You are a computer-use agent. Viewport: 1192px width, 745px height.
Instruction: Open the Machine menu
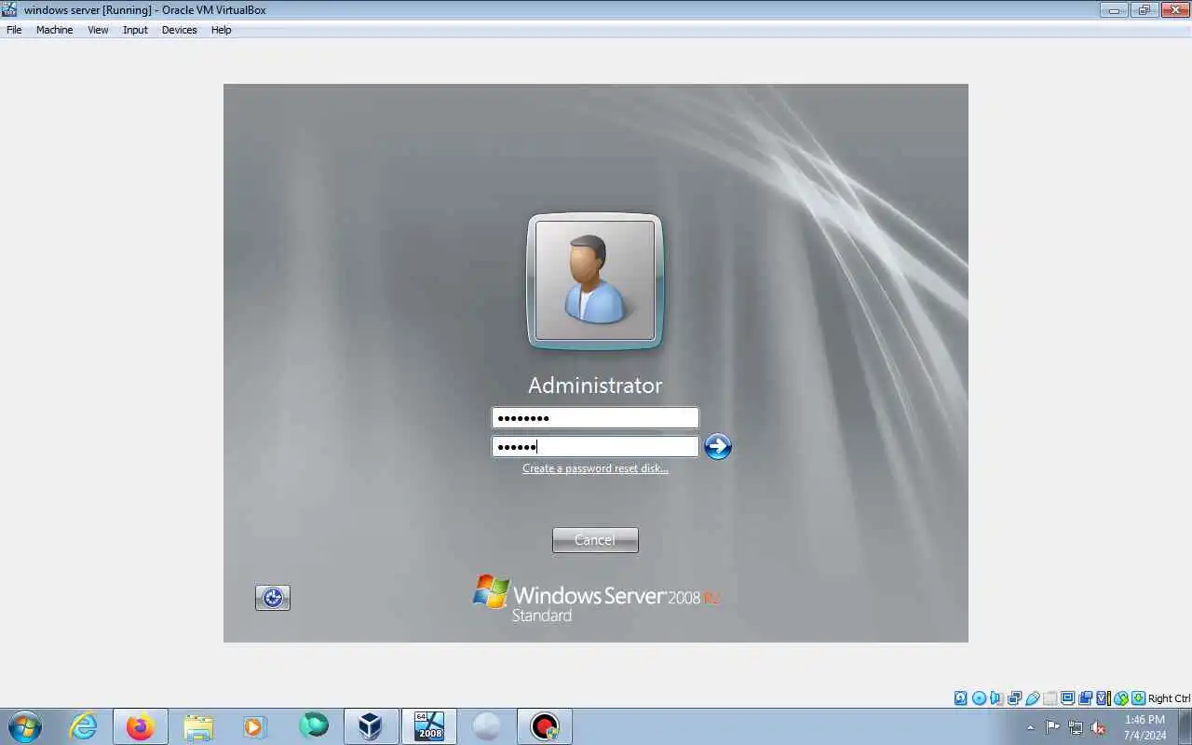click(x=54, y=30)
